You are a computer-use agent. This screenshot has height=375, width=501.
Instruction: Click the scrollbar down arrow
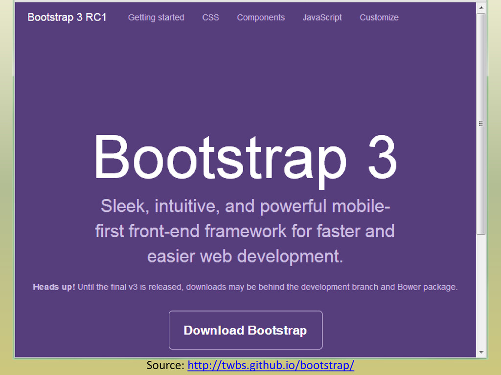[481, 353]
